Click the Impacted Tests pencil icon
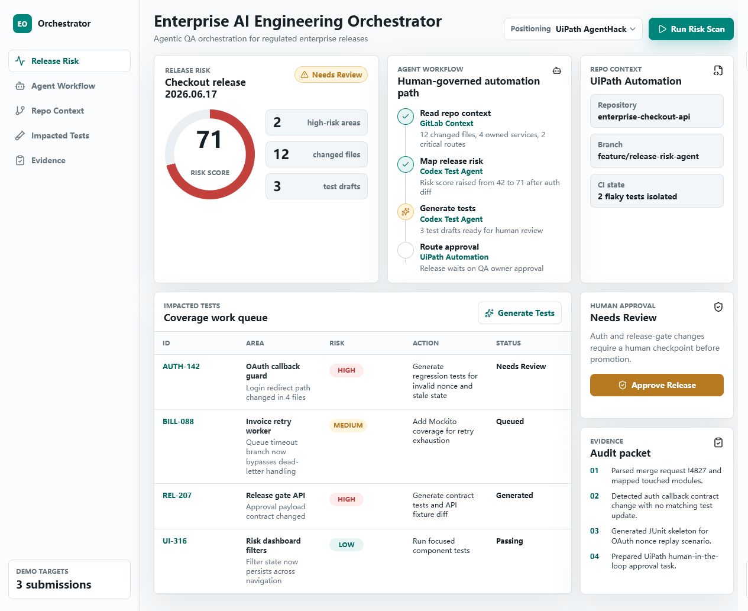The height and width of the screenshot is (611, 748). pyautogui.click(x=20, y=135)
